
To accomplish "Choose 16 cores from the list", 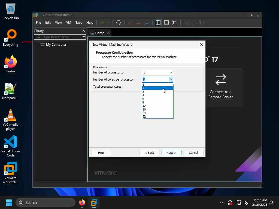I will pos(157,109).
